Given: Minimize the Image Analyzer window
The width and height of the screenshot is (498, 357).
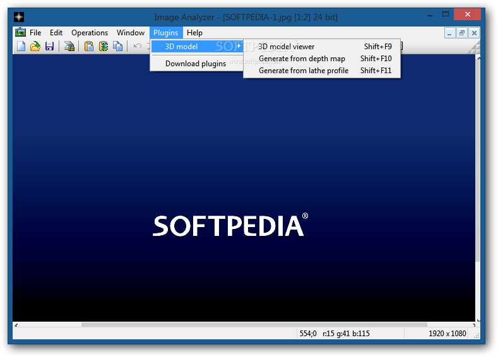Looking at the screenshot, I should click(430, 15).
